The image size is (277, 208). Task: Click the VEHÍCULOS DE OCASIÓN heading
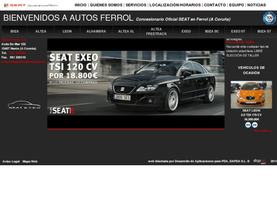pos(251,70)
